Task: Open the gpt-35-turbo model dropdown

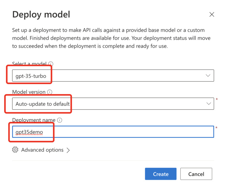Action: pyautogui.click(x=113, y=76)
